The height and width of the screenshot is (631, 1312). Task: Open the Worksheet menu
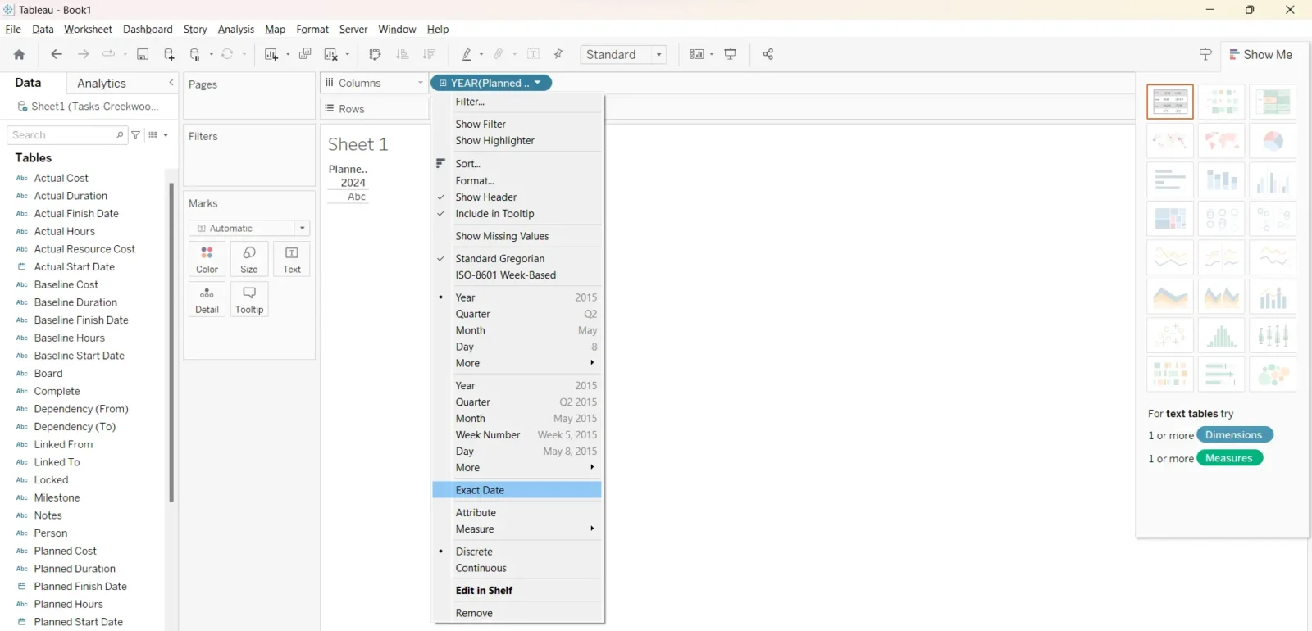pos(88,30)
